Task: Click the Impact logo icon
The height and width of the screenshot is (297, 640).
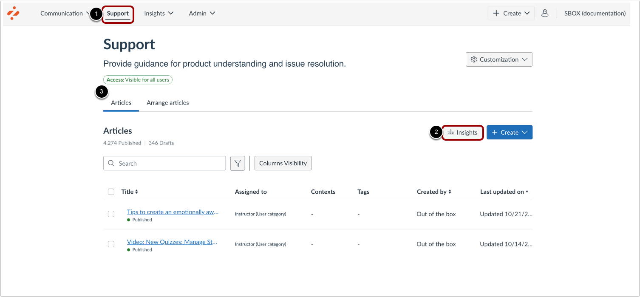Action: click(14, 13)
